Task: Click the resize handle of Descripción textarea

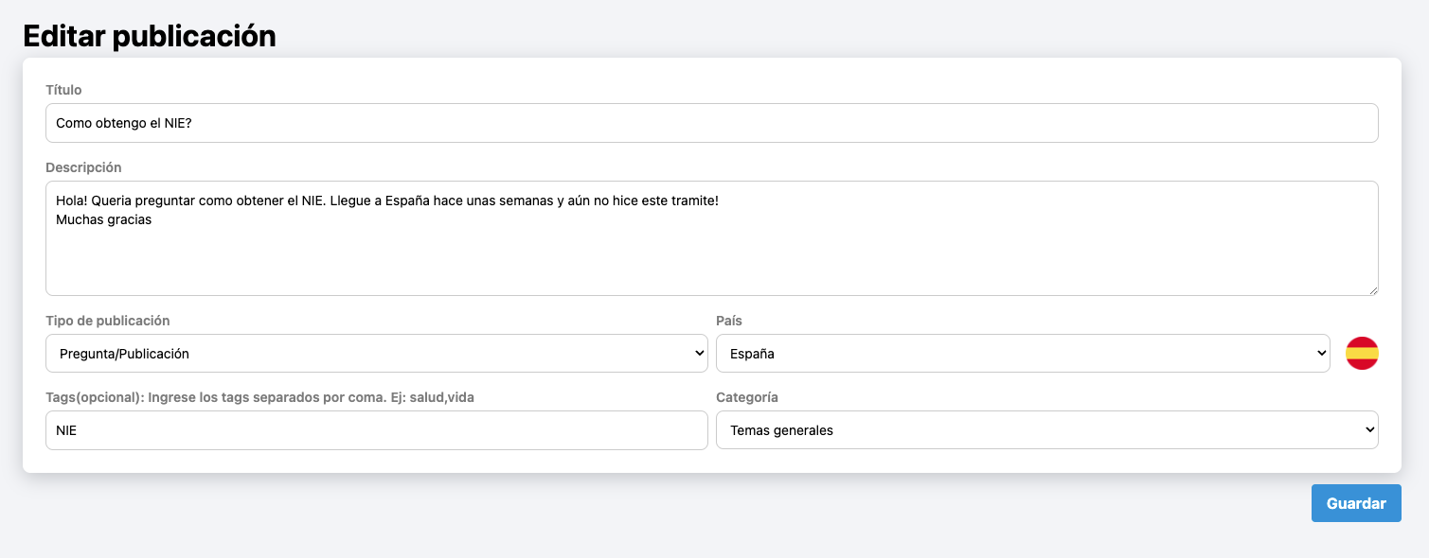Action: click(1372, 289)
